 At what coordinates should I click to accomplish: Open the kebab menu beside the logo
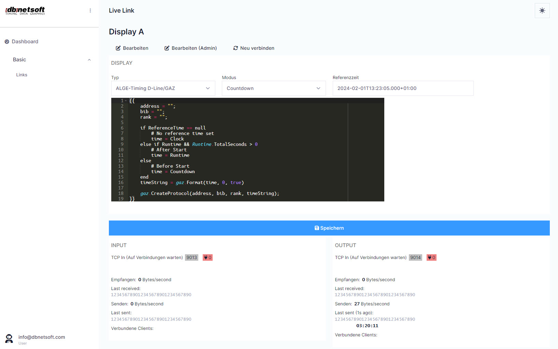click(90, 10)
